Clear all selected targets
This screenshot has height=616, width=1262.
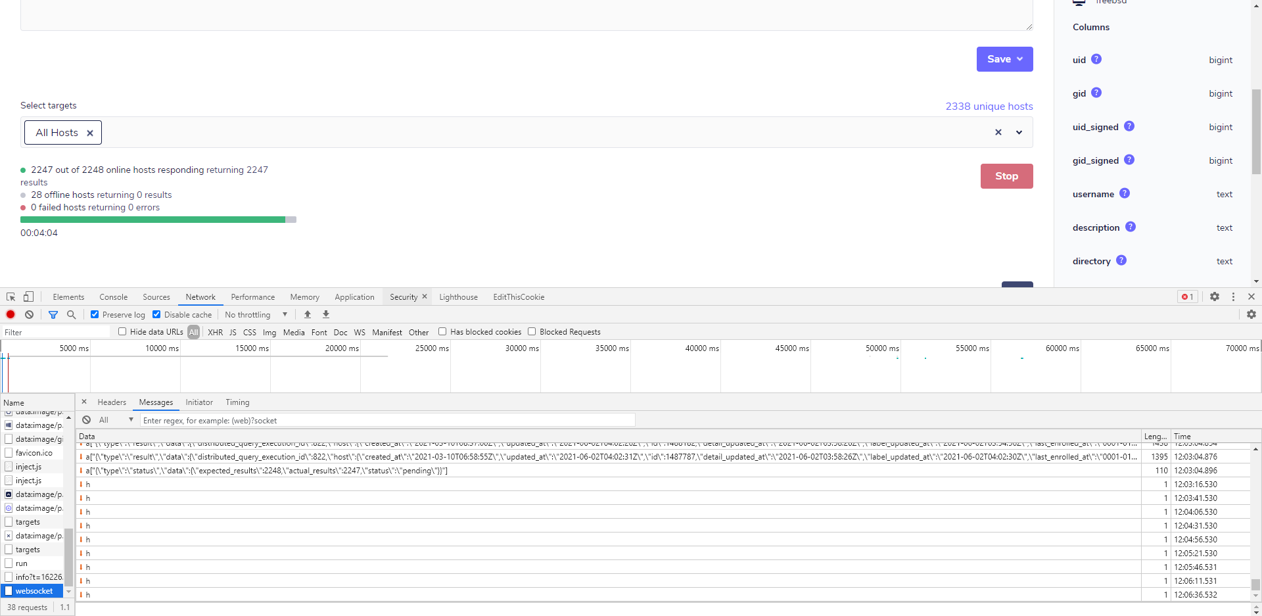tap(998, 133)
